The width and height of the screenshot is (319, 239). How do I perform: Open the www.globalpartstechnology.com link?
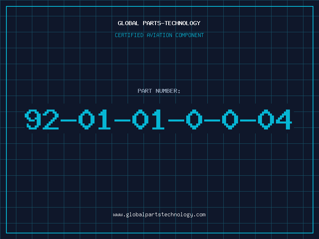pyautogui.click(x=159, y=215)
